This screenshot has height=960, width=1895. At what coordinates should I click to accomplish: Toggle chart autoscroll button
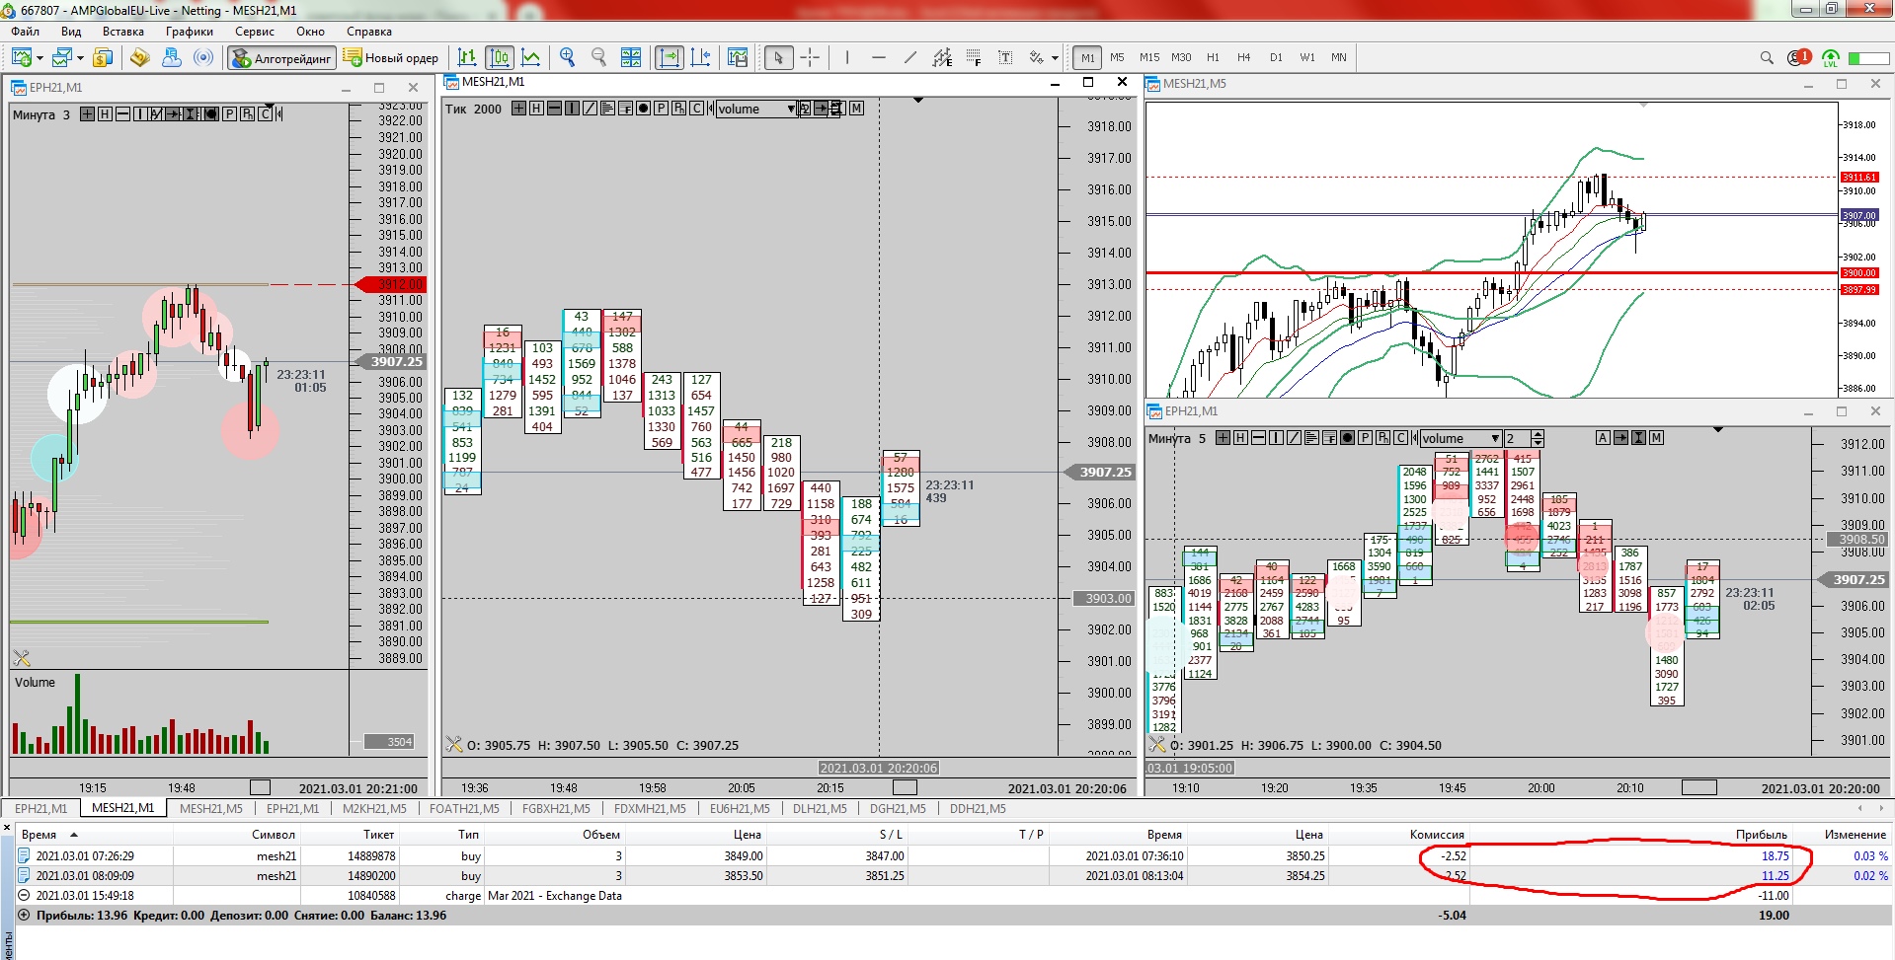point(669,57)
